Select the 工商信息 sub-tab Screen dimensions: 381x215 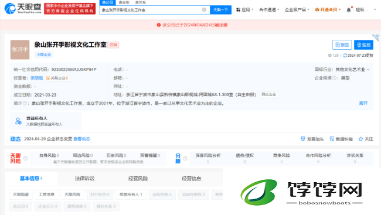[x=47, y=194]
